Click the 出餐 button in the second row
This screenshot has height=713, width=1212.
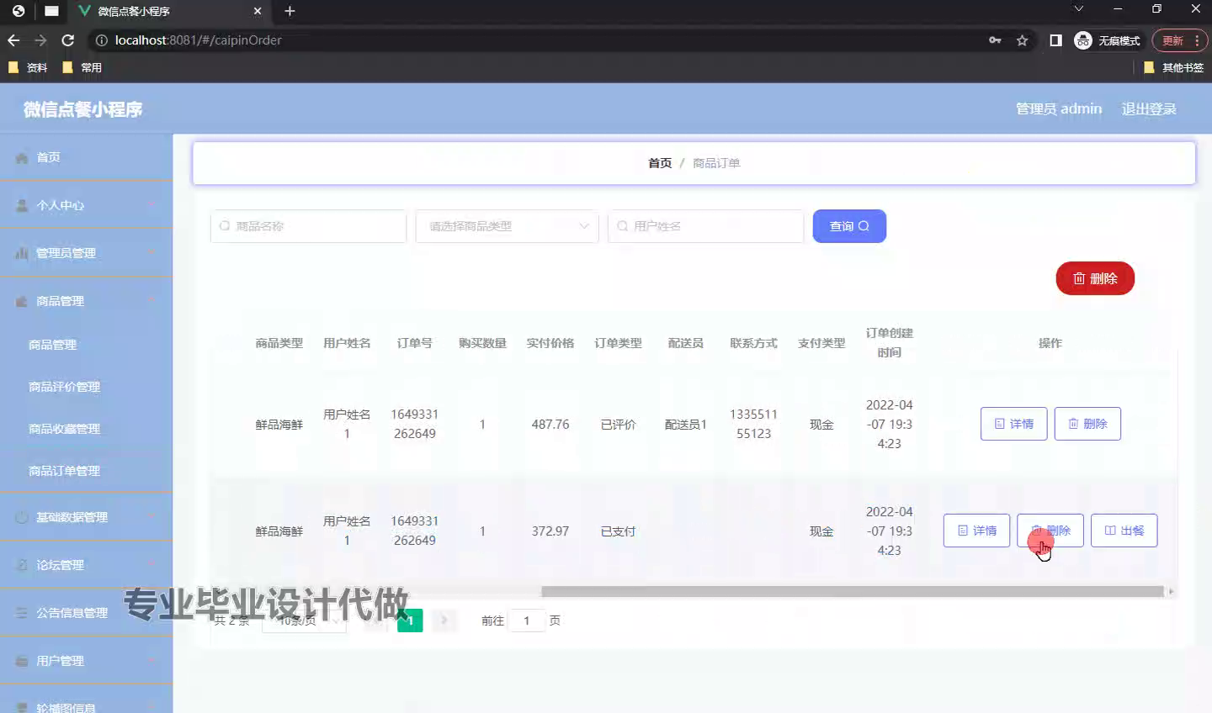point(1124,531)
